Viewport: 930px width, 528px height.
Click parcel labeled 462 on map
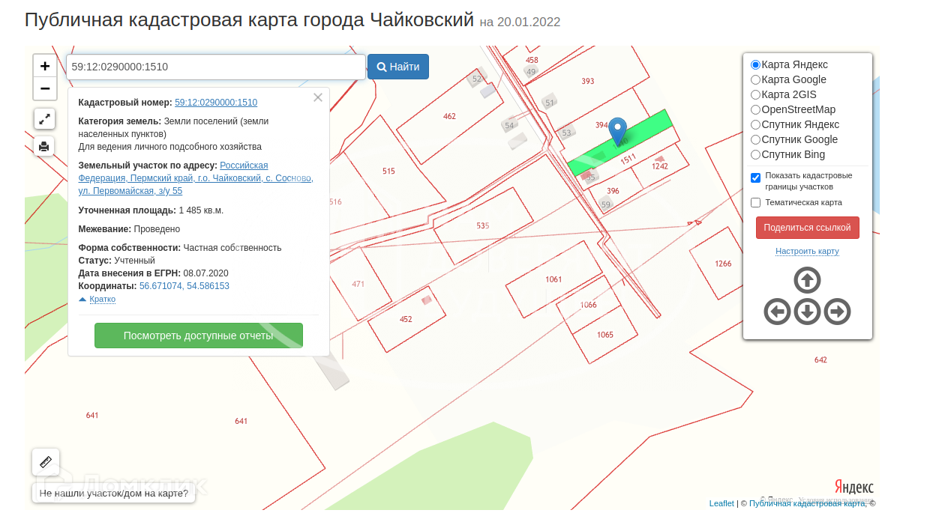pyautogui.click(x=449, y=116)
